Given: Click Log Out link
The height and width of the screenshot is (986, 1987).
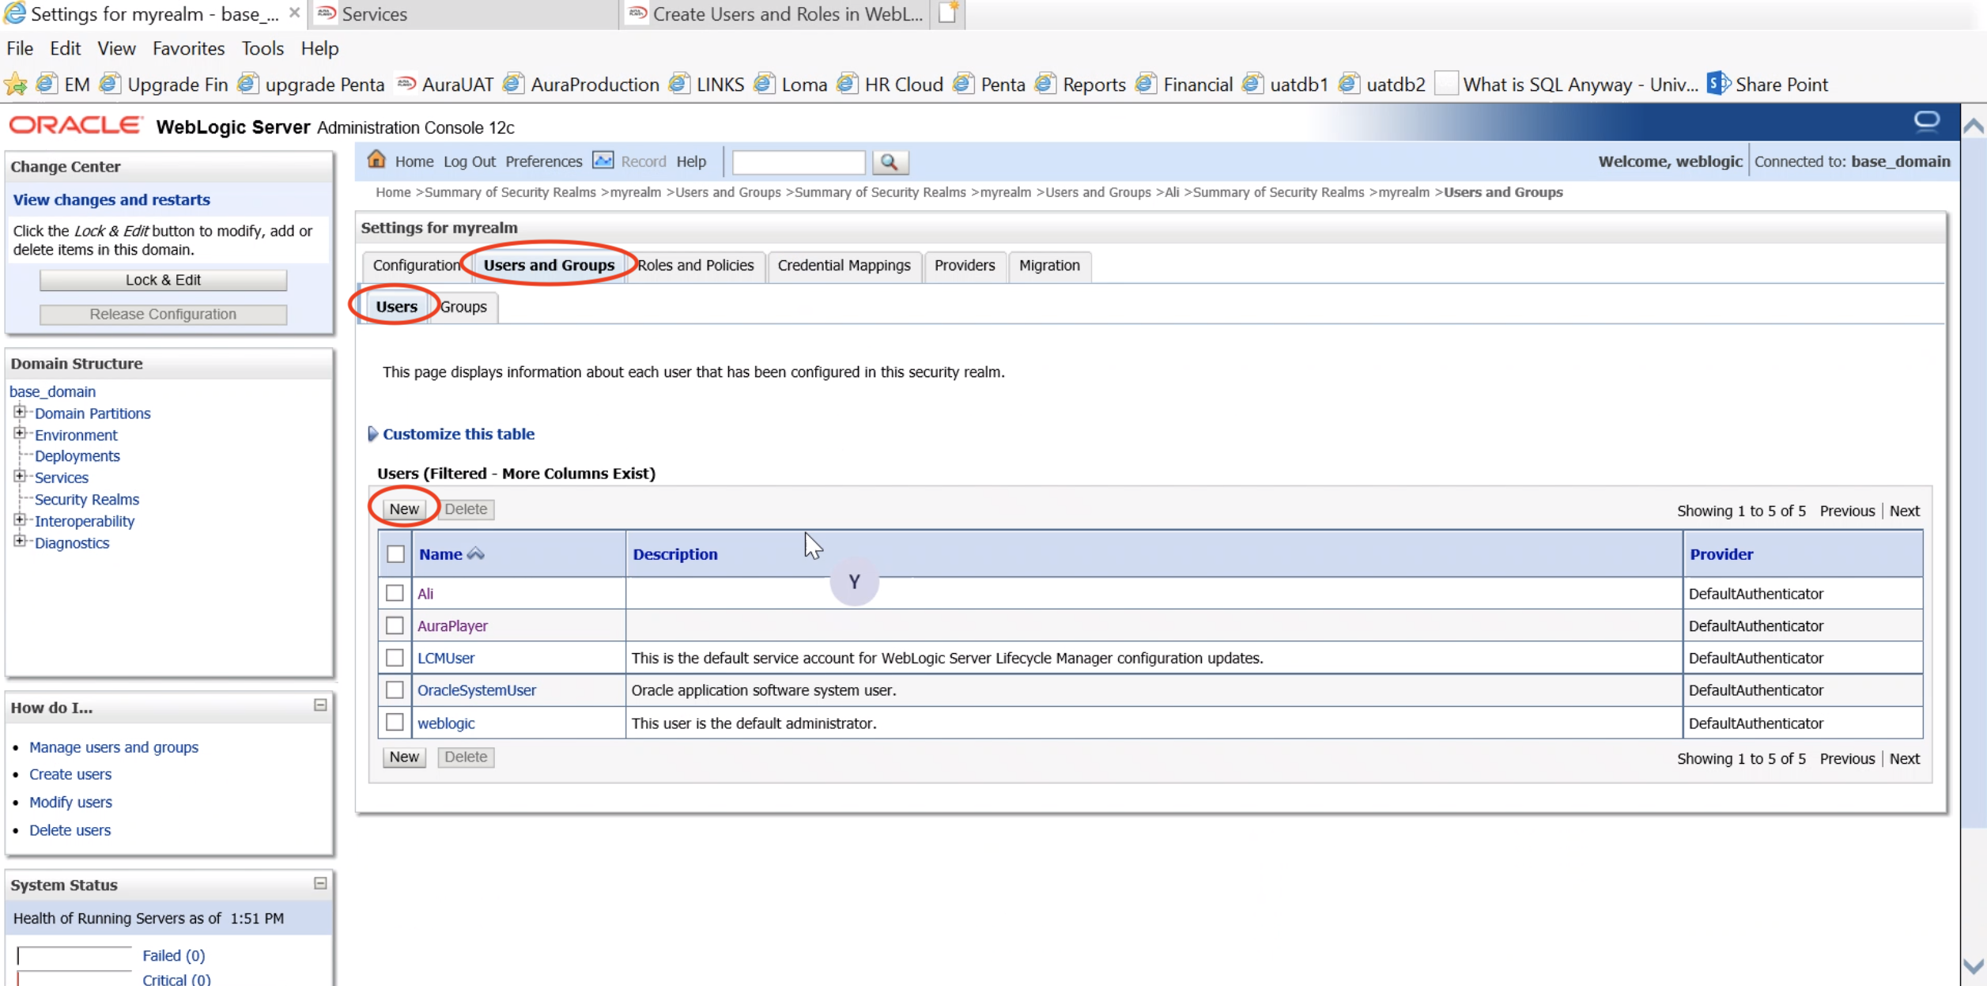Looking at the screenshot, I should (x=470, y=161).
